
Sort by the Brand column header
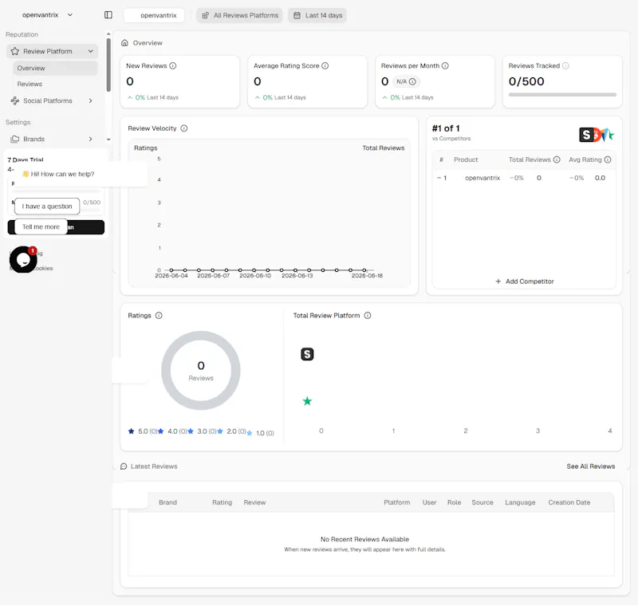pos(167,502)
